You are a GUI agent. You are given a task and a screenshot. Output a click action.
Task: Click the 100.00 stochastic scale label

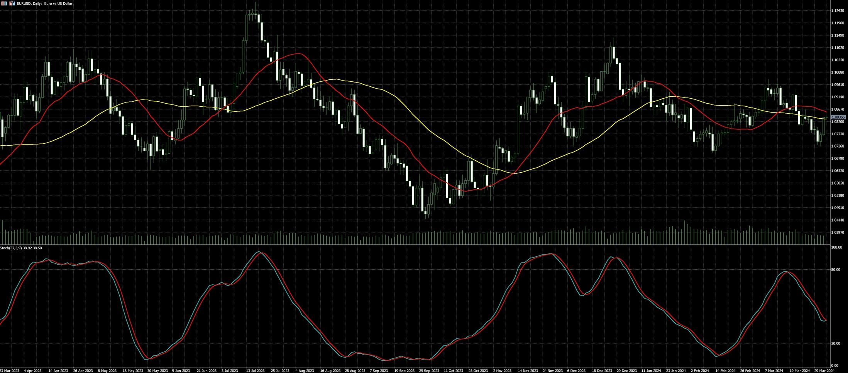(x=836, y=247)
